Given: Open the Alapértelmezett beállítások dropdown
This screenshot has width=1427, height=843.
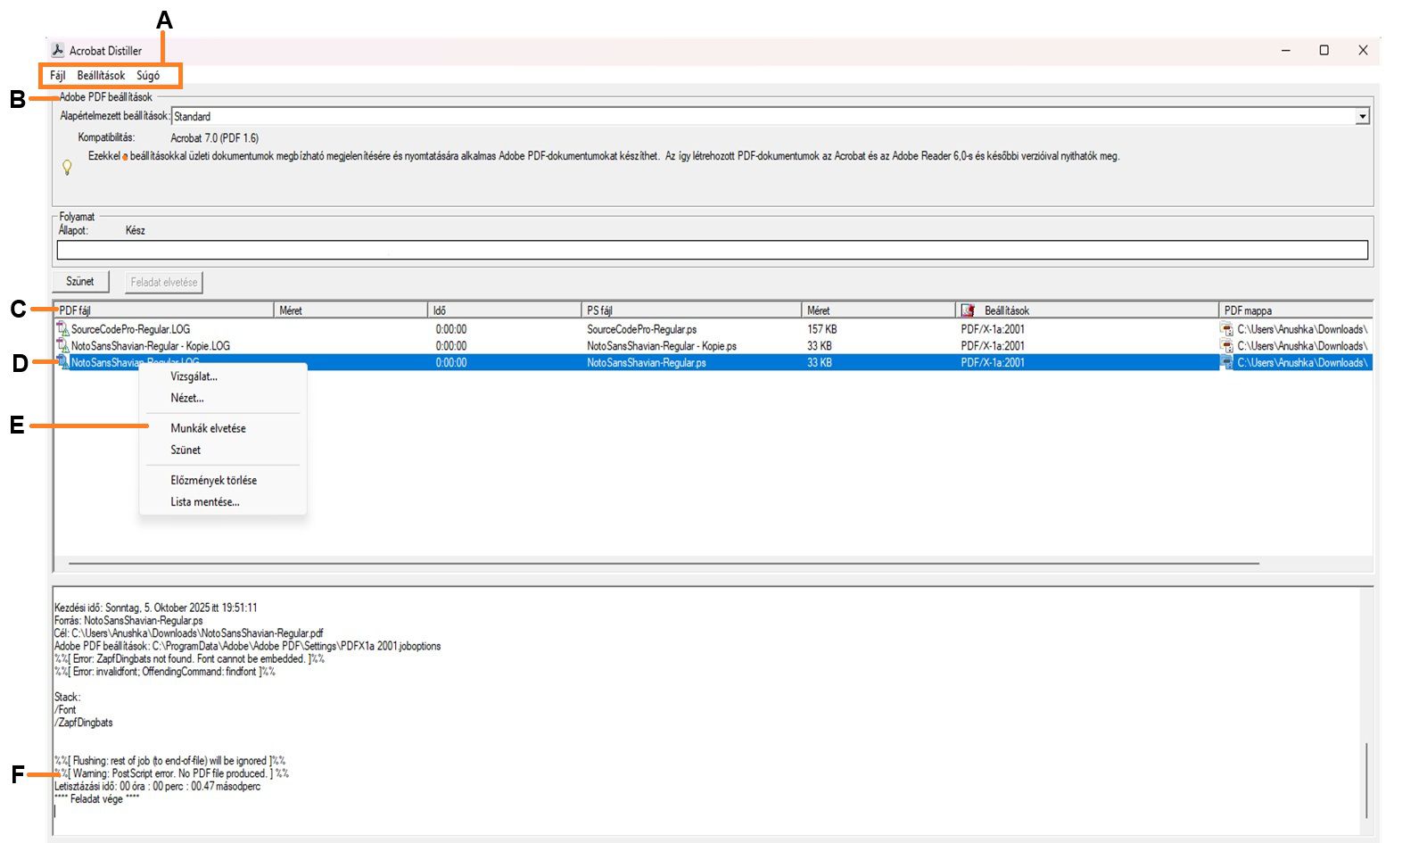Looking at the screenshot, I should coord(771,116).
